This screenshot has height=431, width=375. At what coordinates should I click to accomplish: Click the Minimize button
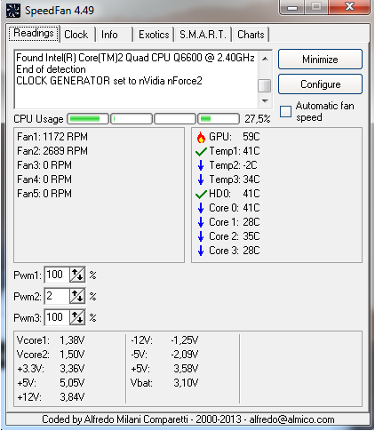click(x=320, y=60)
